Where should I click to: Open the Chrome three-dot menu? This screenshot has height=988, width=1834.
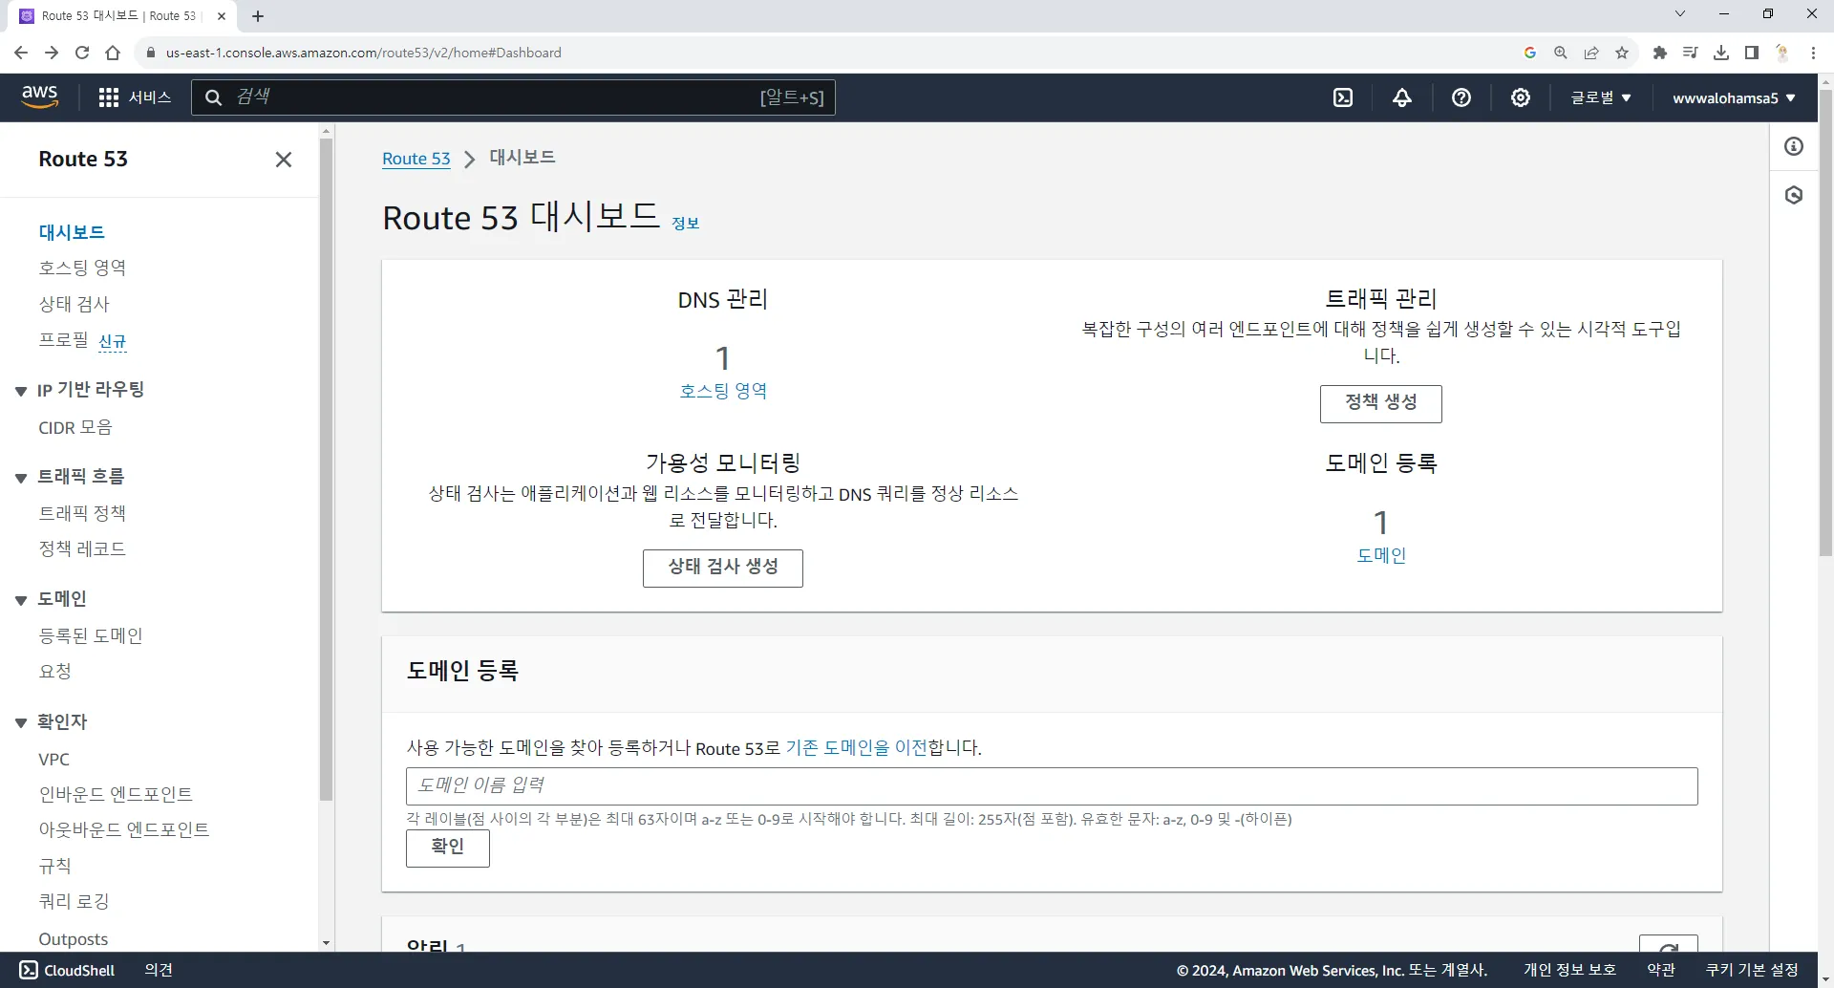tap(1813, 53)
